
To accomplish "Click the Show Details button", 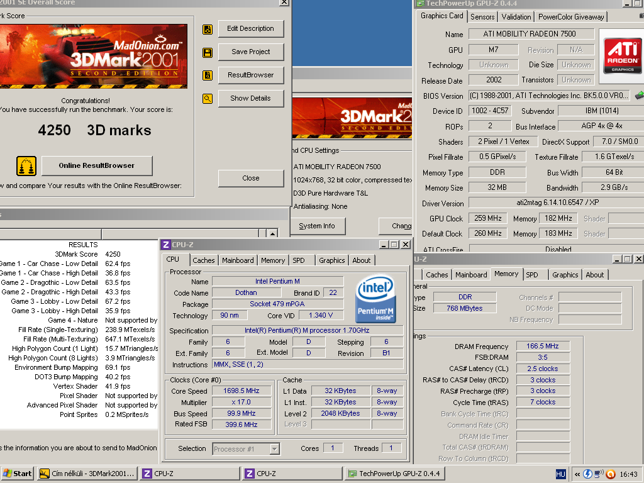I will pyautogui.click(x=250, y=98).
